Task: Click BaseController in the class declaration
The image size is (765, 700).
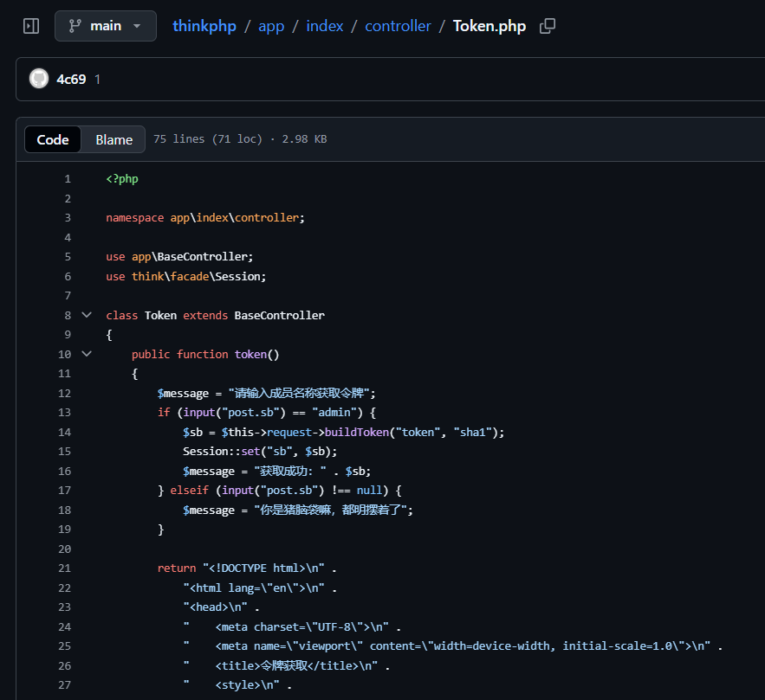Action: 279,315
